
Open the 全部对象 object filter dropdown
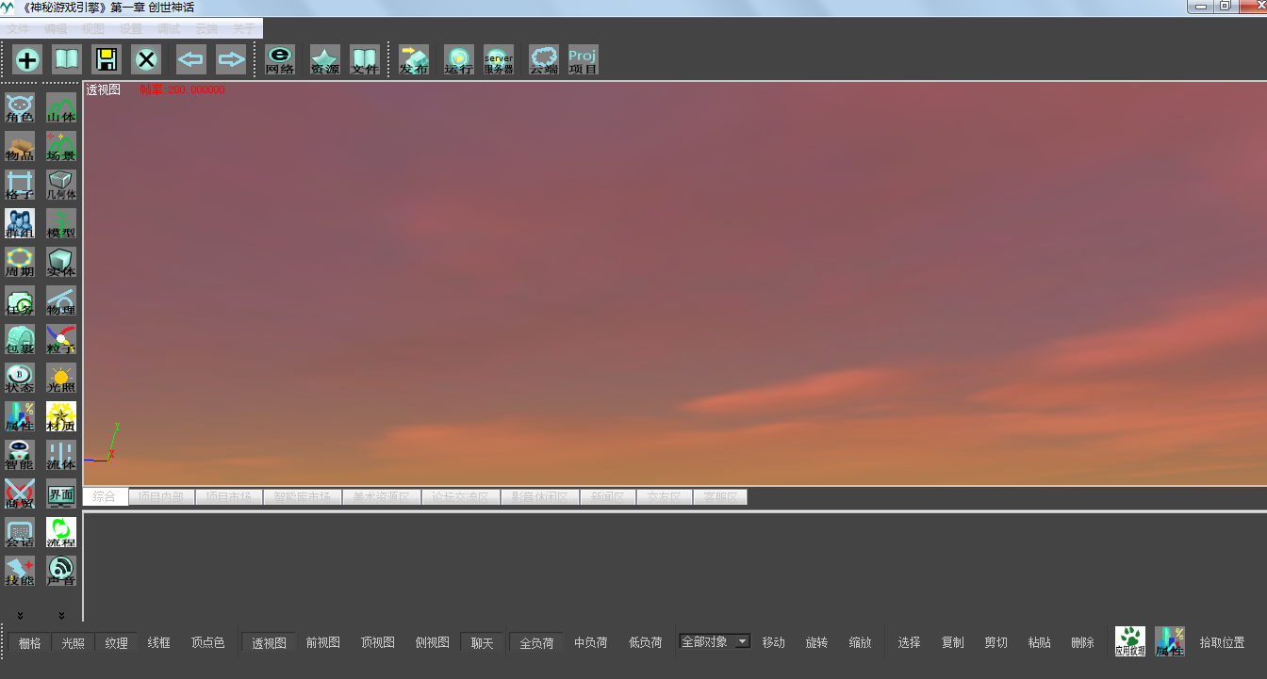715,641
